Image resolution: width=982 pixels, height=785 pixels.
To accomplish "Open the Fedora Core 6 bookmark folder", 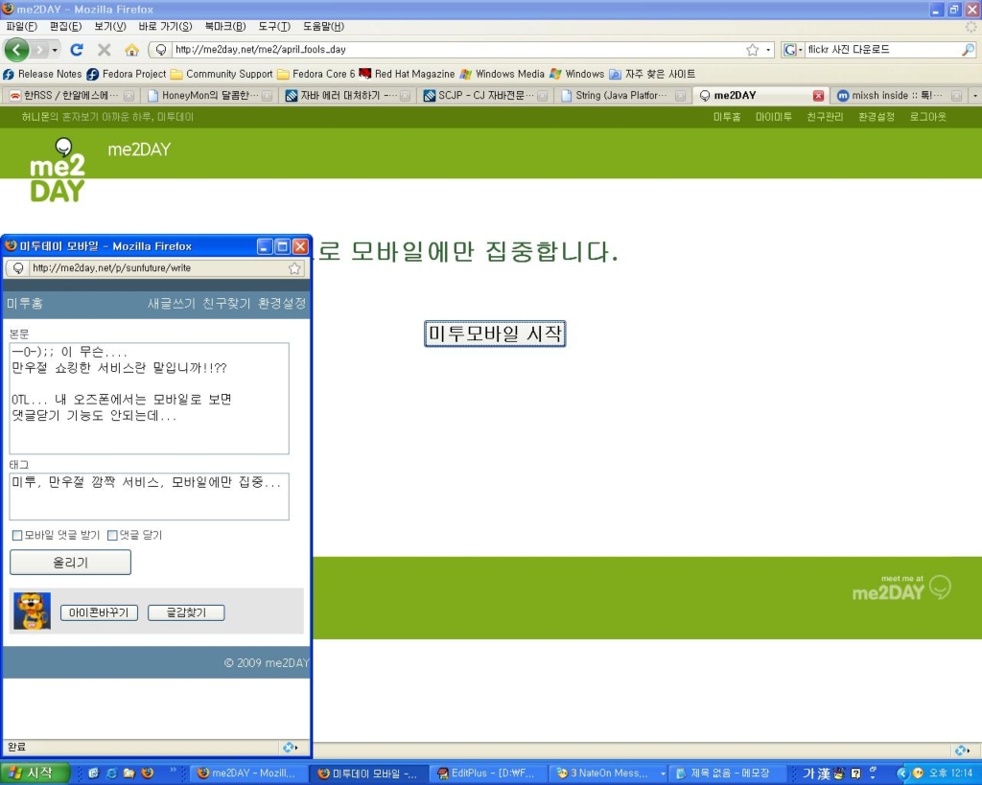I will coord(316,74).
